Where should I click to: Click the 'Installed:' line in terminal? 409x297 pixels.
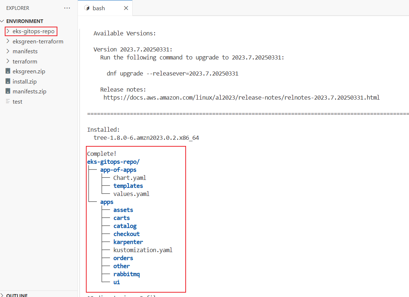coord(103,130)
